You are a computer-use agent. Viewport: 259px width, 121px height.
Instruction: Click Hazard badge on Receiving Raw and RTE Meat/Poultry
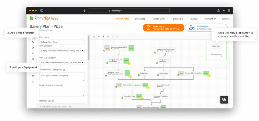coord(107,48)
